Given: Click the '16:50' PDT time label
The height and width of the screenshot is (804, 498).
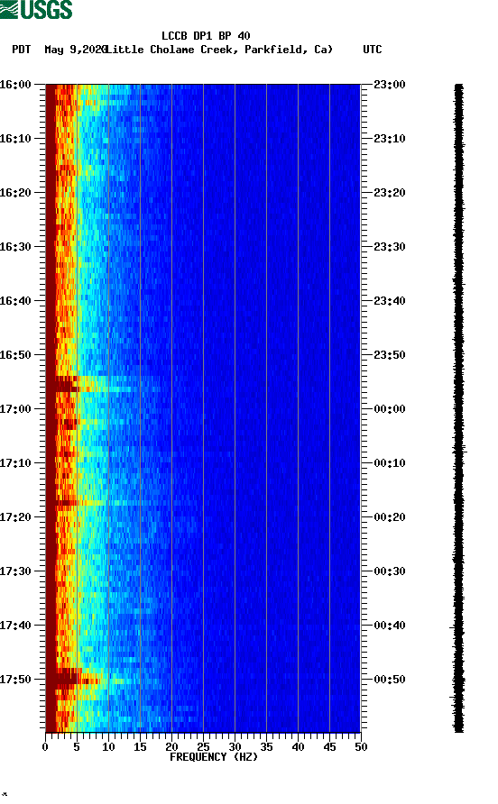Looking at the screenshot, I should tap(15, 355).
